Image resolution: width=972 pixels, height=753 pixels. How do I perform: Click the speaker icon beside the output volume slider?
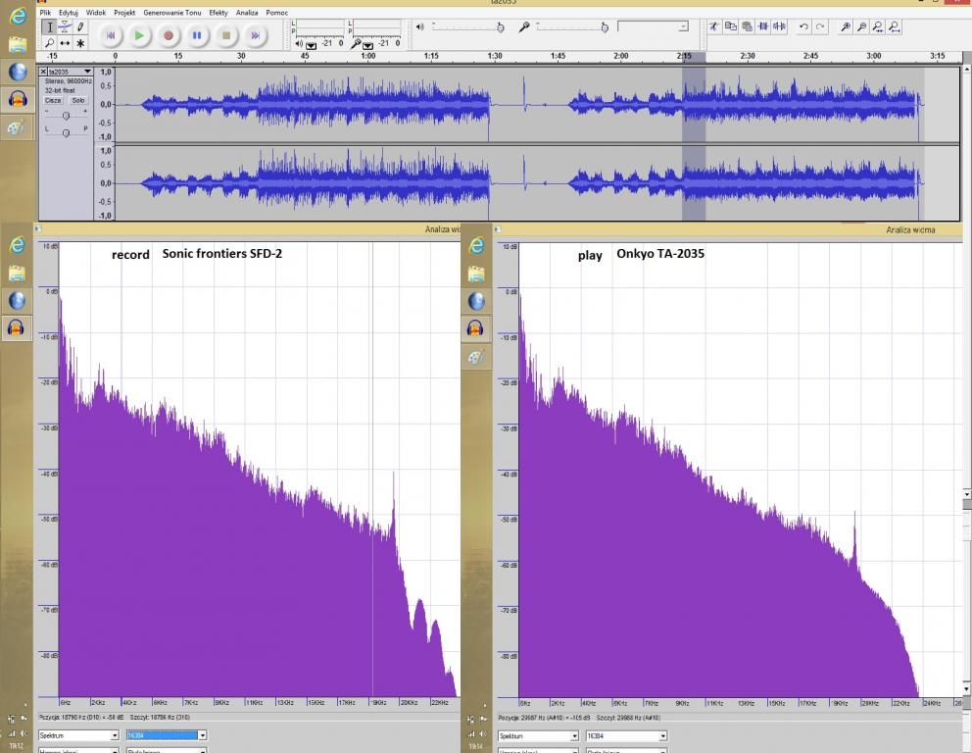point(419,26)
